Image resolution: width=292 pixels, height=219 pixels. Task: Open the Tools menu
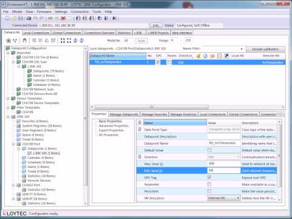click(97, 12)
